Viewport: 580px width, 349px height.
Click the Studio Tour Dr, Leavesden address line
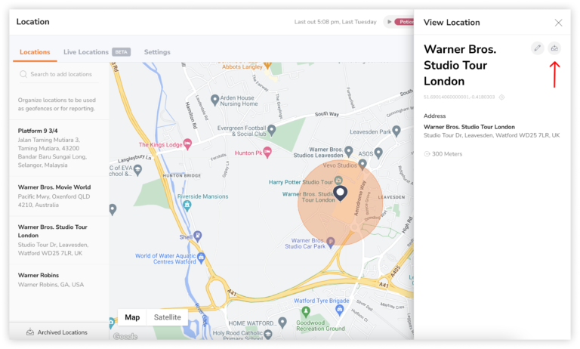coord(492,135)
